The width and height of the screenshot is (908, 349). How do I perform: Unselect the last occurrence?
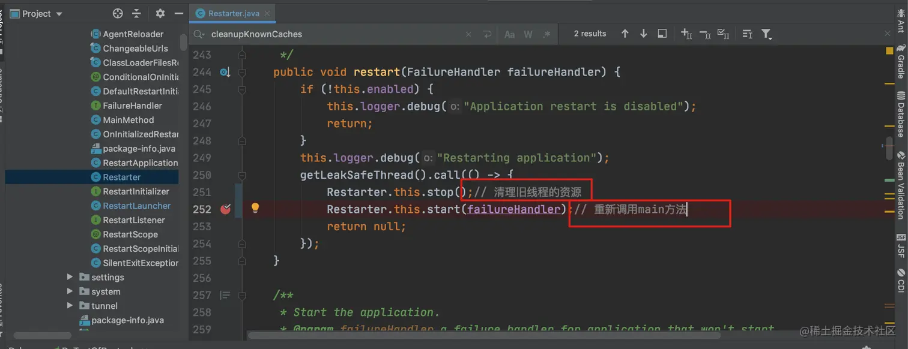click(x=705, y=34)
